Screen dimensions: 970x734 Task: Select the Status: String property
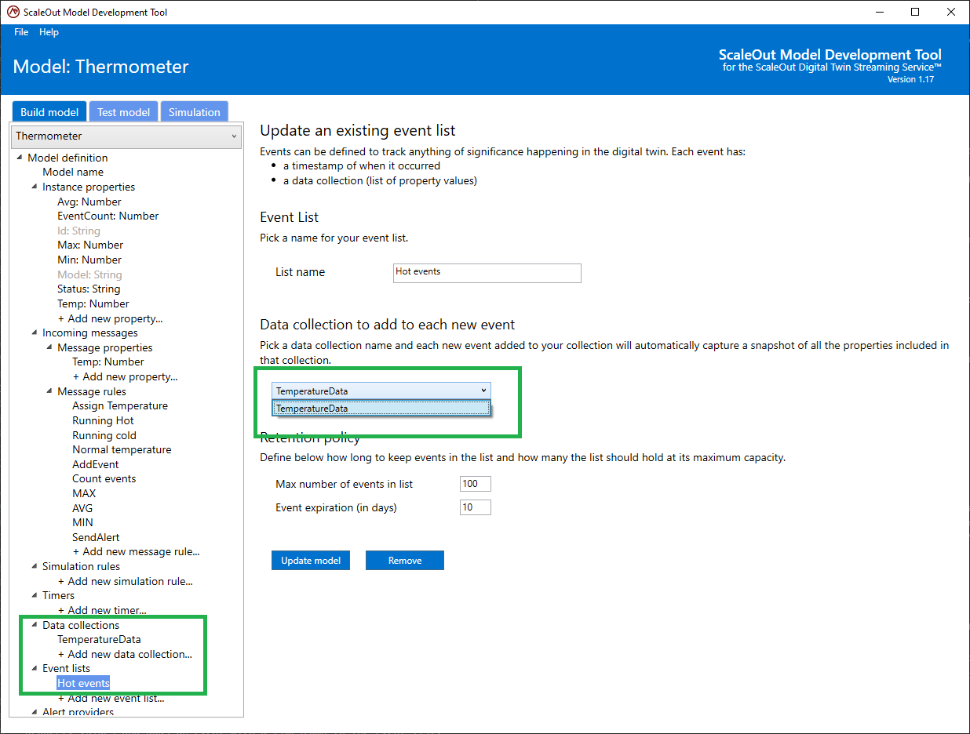[x=89, y=289]
